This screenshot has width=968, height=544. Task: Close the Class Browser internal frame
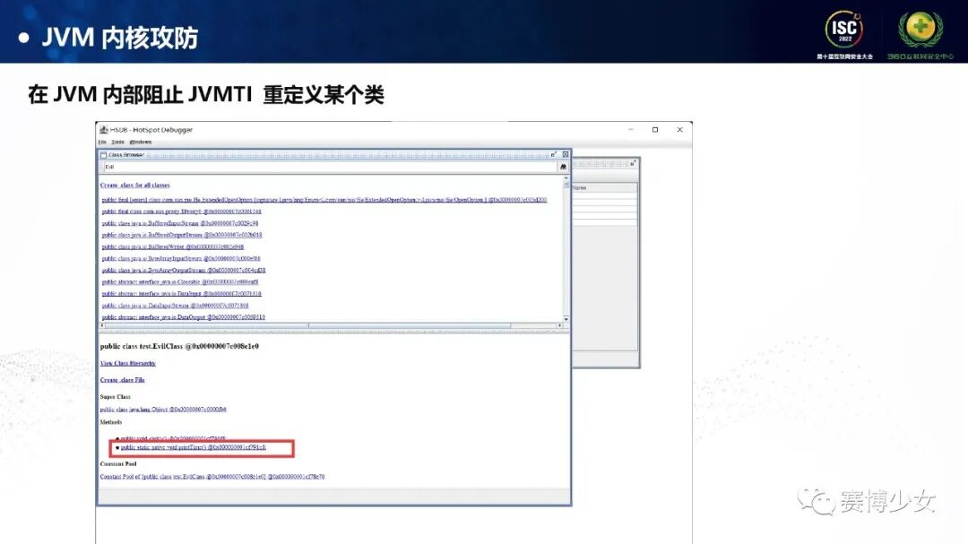tap(565, 154)
